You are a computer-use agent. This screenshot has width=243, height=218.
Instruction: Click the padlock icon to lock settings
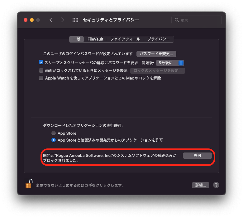click(x=29, y=184)
